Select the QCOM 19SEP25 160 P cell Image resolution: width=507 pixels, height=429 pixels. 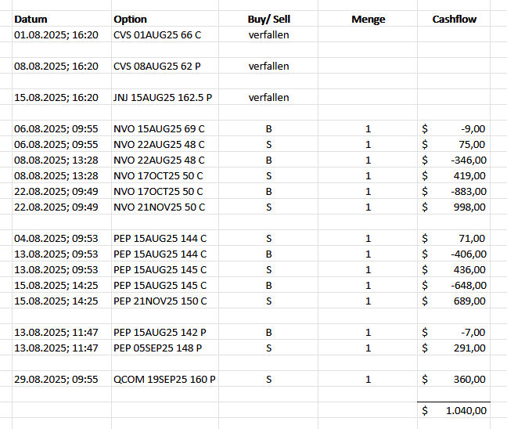click(x=164, y=379)
